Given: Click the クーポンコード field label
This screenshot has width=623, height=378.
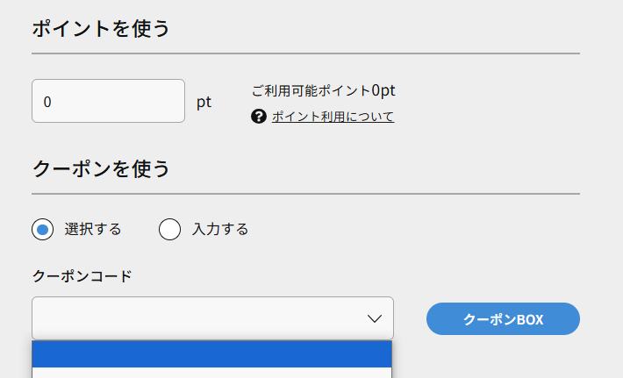Looking at the screenshot, I should coord(82,276).
